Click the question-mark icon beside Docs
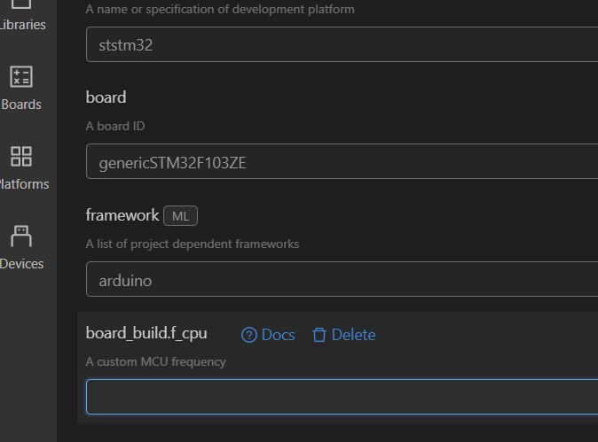Screen dimensions: 598x442 (249, 335)
